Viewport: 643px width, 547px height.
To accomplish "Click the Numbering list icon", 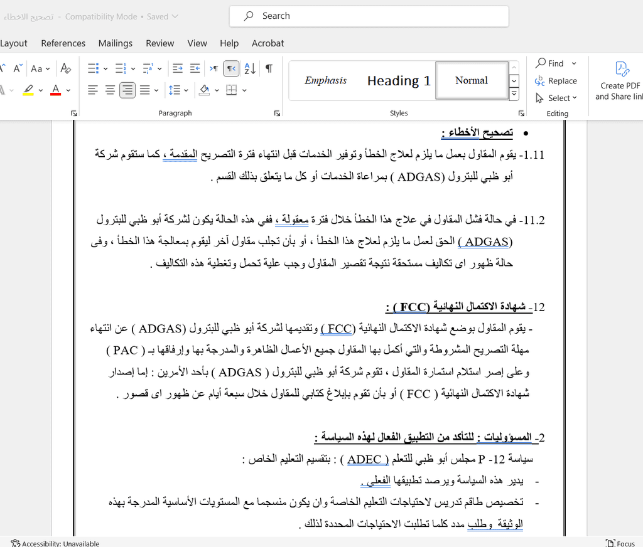I will point(121,68).
